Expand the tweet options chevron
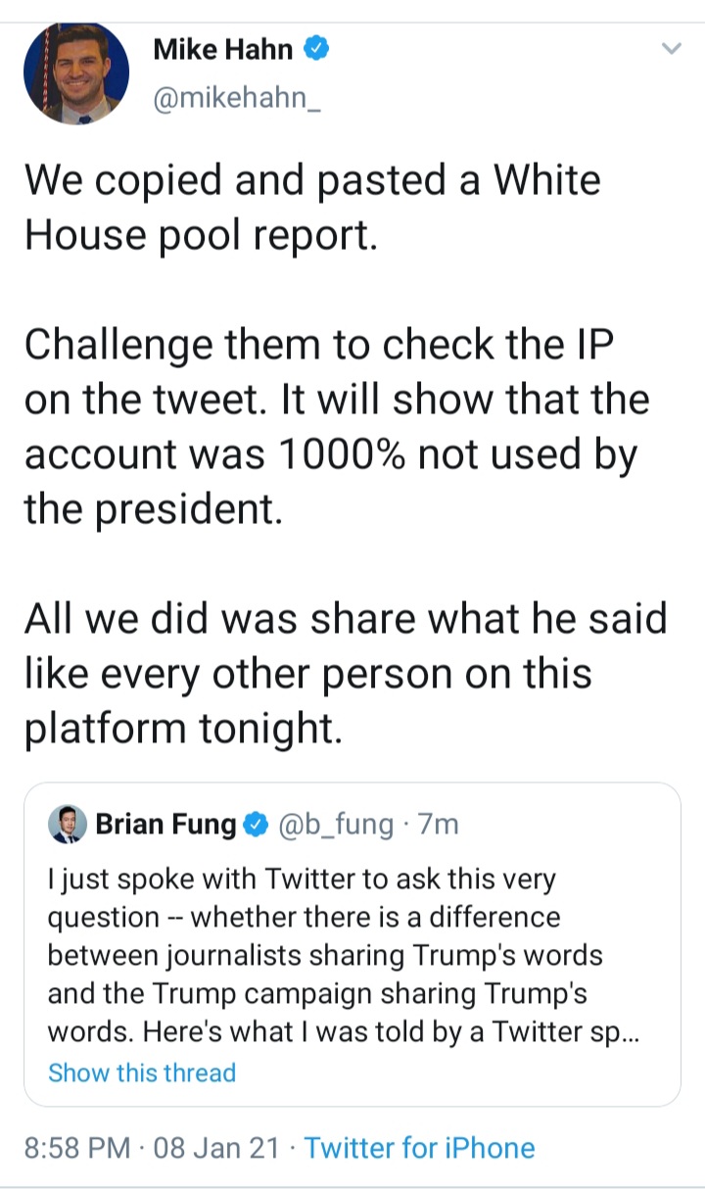 670,49
